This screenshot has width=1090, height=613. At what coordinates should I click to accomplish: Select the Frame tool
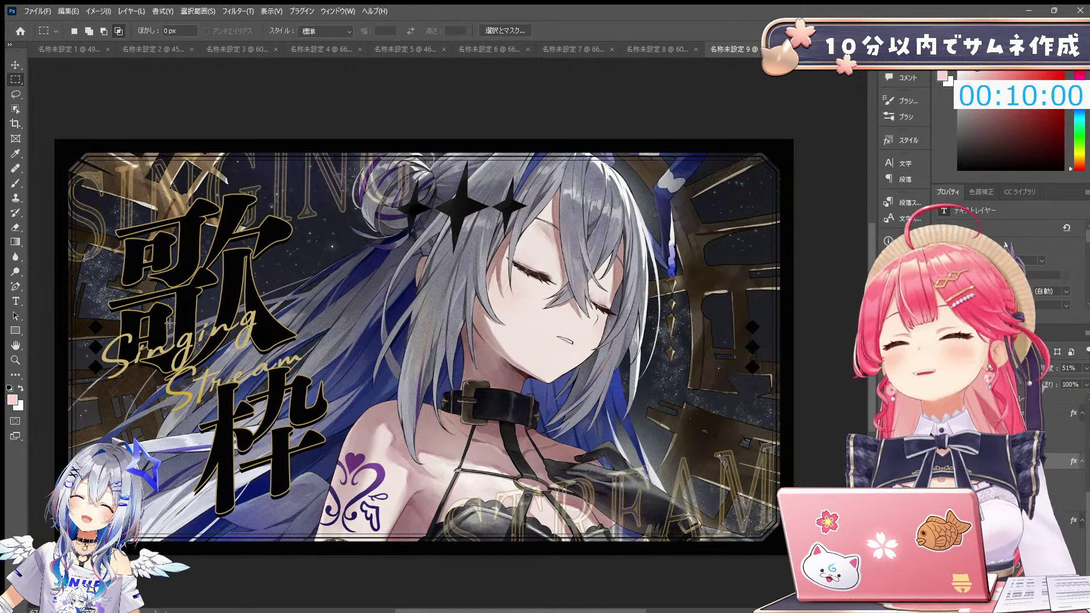click(x=15, y=138)
